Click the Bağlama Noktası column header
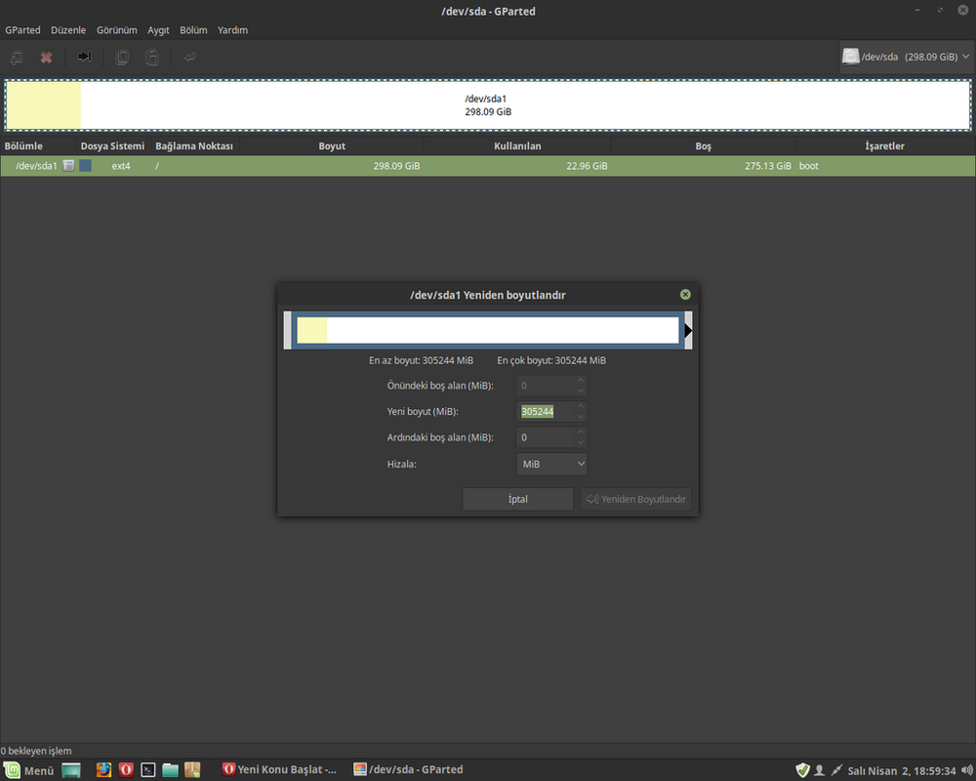Image resolution: width=976 pixels, height=781 pixels. (194, 145)
